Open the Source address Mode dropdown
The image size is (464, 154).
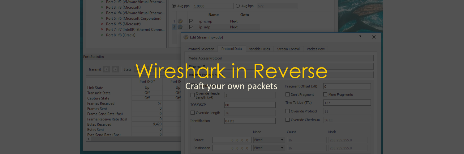(269, 140)
